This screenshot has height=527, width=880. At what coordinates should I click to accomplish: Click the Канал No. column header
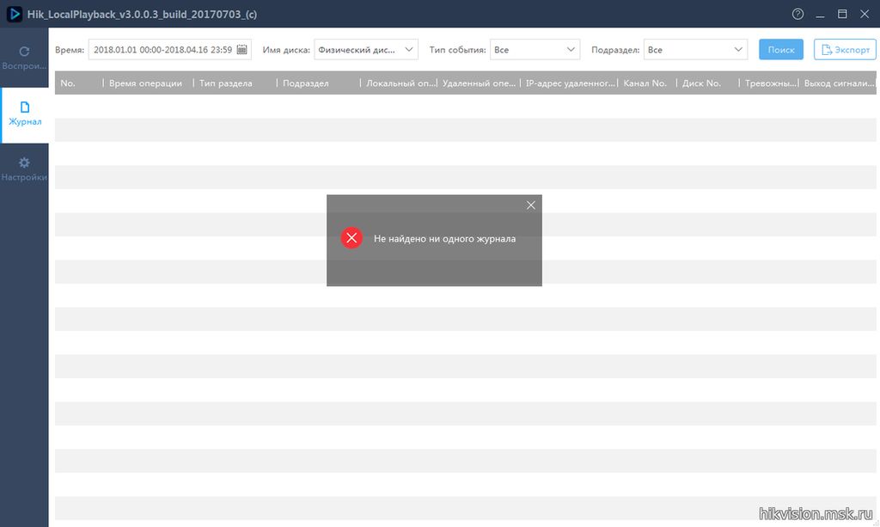(647, 83)
